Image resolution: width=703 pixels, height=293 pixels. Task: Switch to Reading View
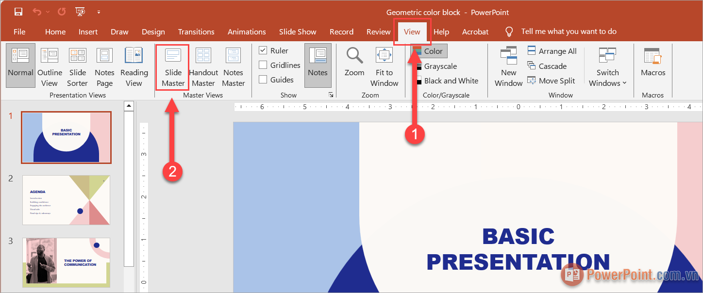click(x=134, y=66)
